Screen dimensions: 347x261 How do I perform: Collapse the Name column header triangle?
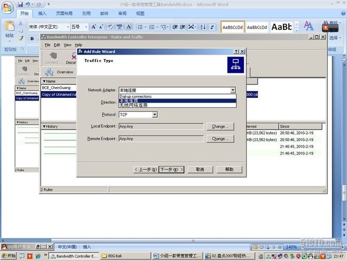click(x=44, y=81)
